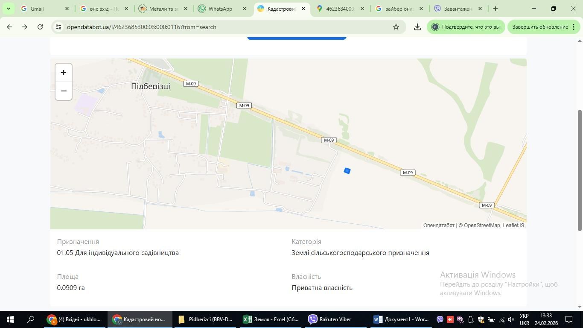Expand the tab search dropdown arrow
This screenshot has height=328, width=583.
(x=8, y=9)
